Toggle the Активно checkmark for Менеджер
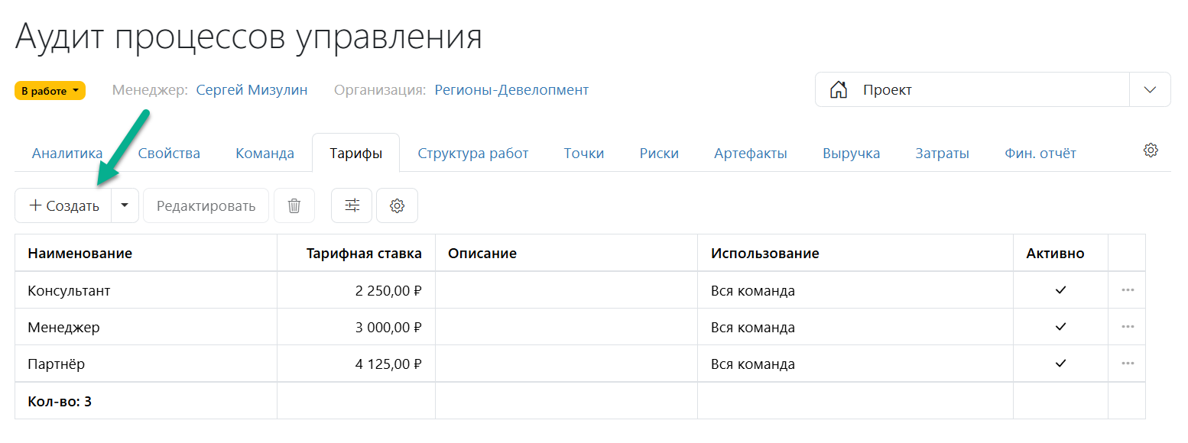 (1060, 327)
